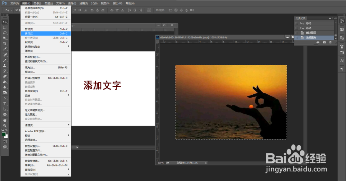Open History panel flyout menu

pos(335,18)
